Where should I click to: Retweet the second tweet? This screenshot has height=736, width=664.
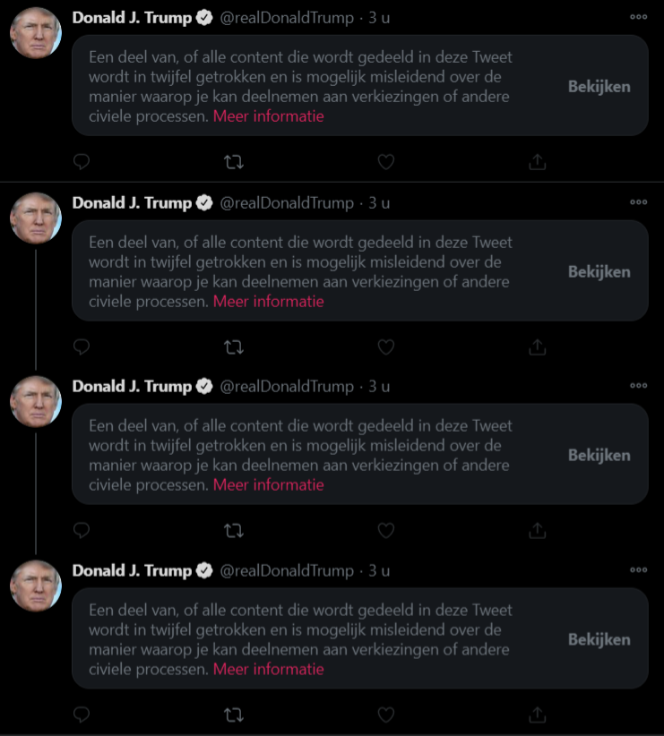point(234,347)
